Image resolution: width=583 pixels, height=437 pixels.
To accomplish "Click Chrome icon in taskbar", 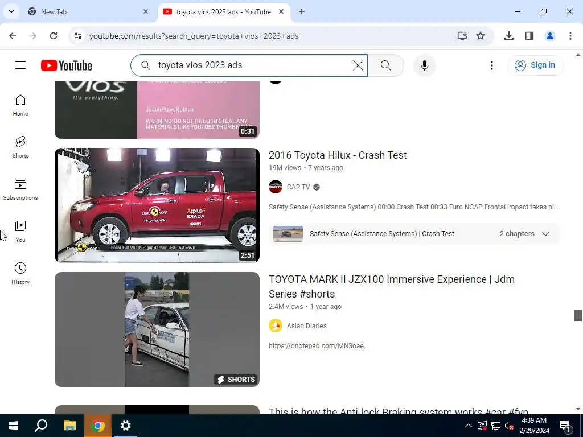I will coord(98,426).
